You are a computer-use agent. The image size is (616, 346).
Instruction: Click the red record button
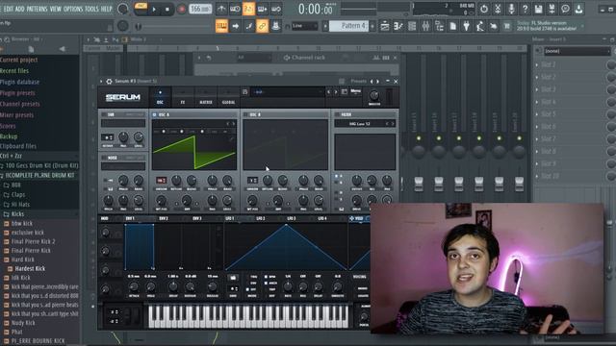pyautogui.click(x=181, y=9)
